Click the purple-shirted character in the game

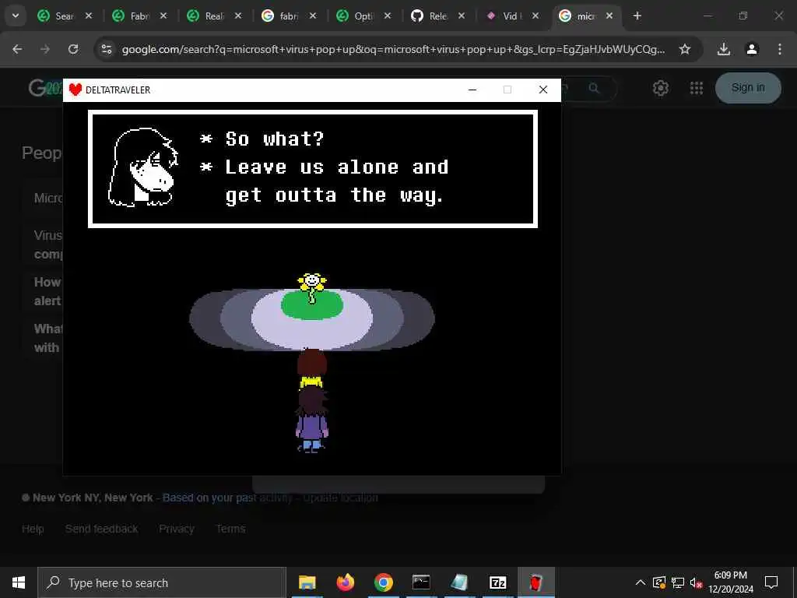(312, 420)
